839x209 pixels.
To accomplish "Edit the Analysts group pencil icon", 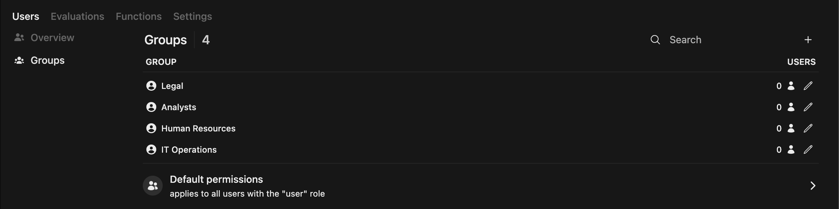I will (808, 107).
